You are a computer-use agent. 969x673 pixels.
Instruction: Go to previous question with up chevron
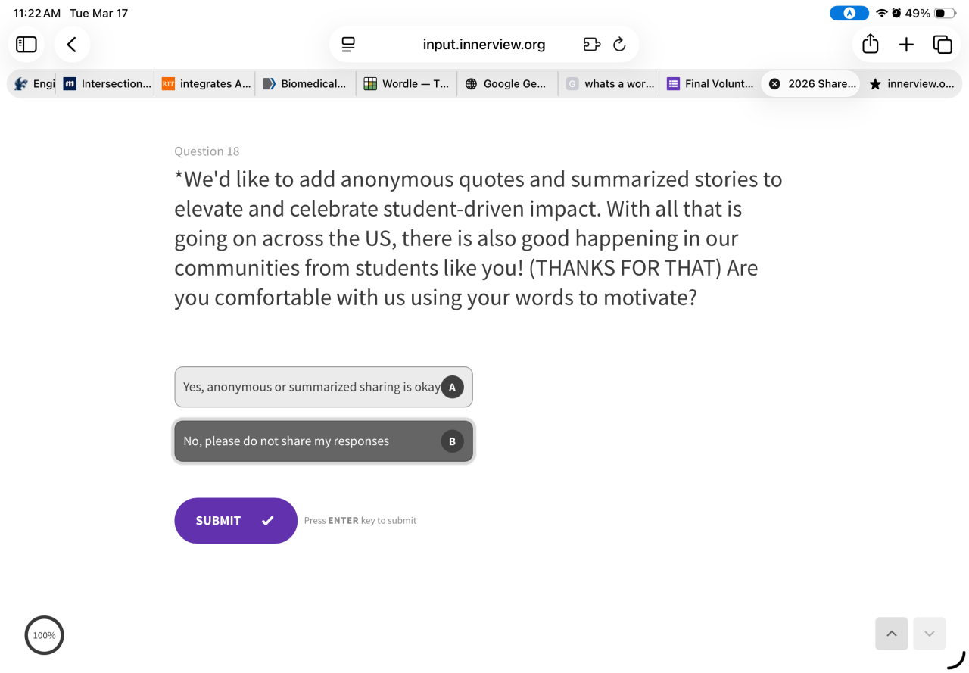click(892, 634)
